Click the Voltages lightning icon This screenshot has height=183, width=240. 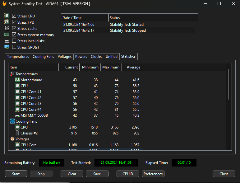[12, 139]
